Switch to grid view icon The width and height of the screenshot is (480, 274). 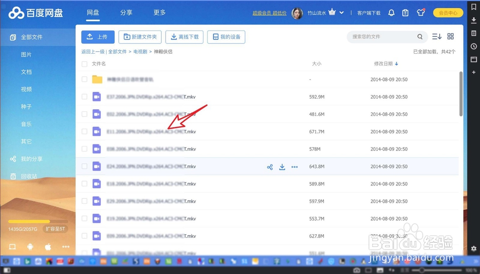click(x=451, y=36)
